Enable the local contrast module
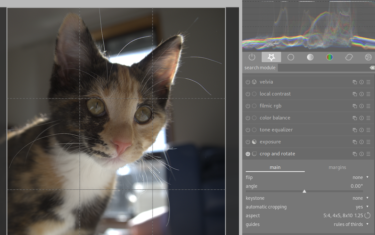The image size is (375, 235). 248,94
